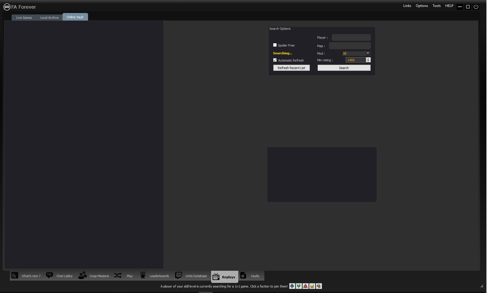Image resolution: width=487 pixels, height=293 pixels.
Task: Click Refresh Recent List
Action: click(291, 68)
